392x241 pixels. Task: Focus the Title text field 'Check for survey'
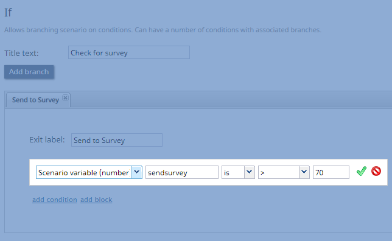[129, 52]
